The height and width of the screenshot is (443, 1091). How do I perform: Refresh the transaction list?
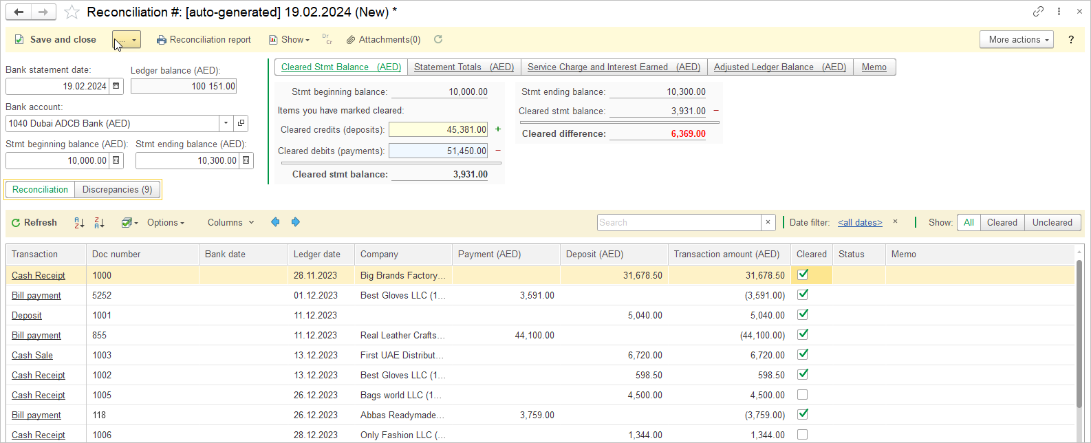pyautogui.click(x=34, y=222)
